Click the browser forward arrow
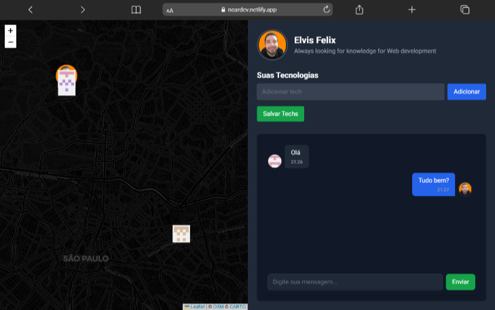495x310 pixels. (x=83, y=10)
